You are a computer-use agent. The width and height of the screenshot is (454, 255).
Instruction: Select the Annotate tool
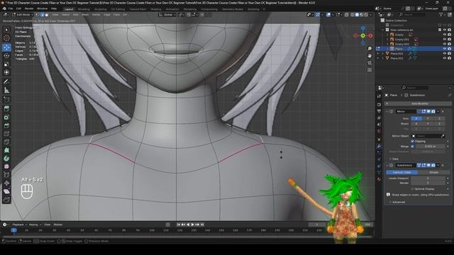coord(6,82)
